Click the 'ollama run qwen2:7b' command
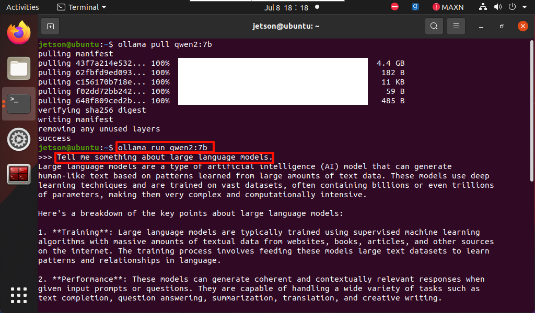The height and width of the screenshot is (313, 535). [x=163, y=148]
